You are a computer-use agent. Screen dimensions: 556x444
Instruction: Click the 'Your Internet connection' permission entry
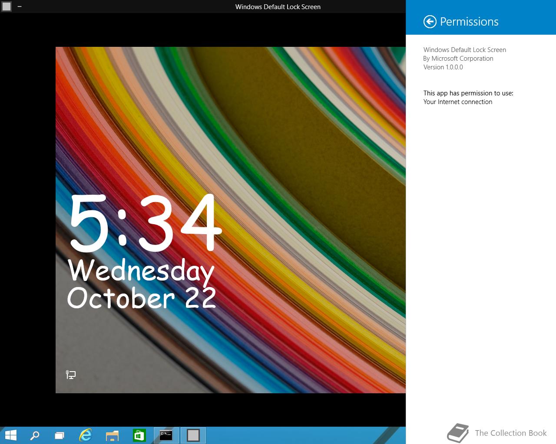pos(458,102)
